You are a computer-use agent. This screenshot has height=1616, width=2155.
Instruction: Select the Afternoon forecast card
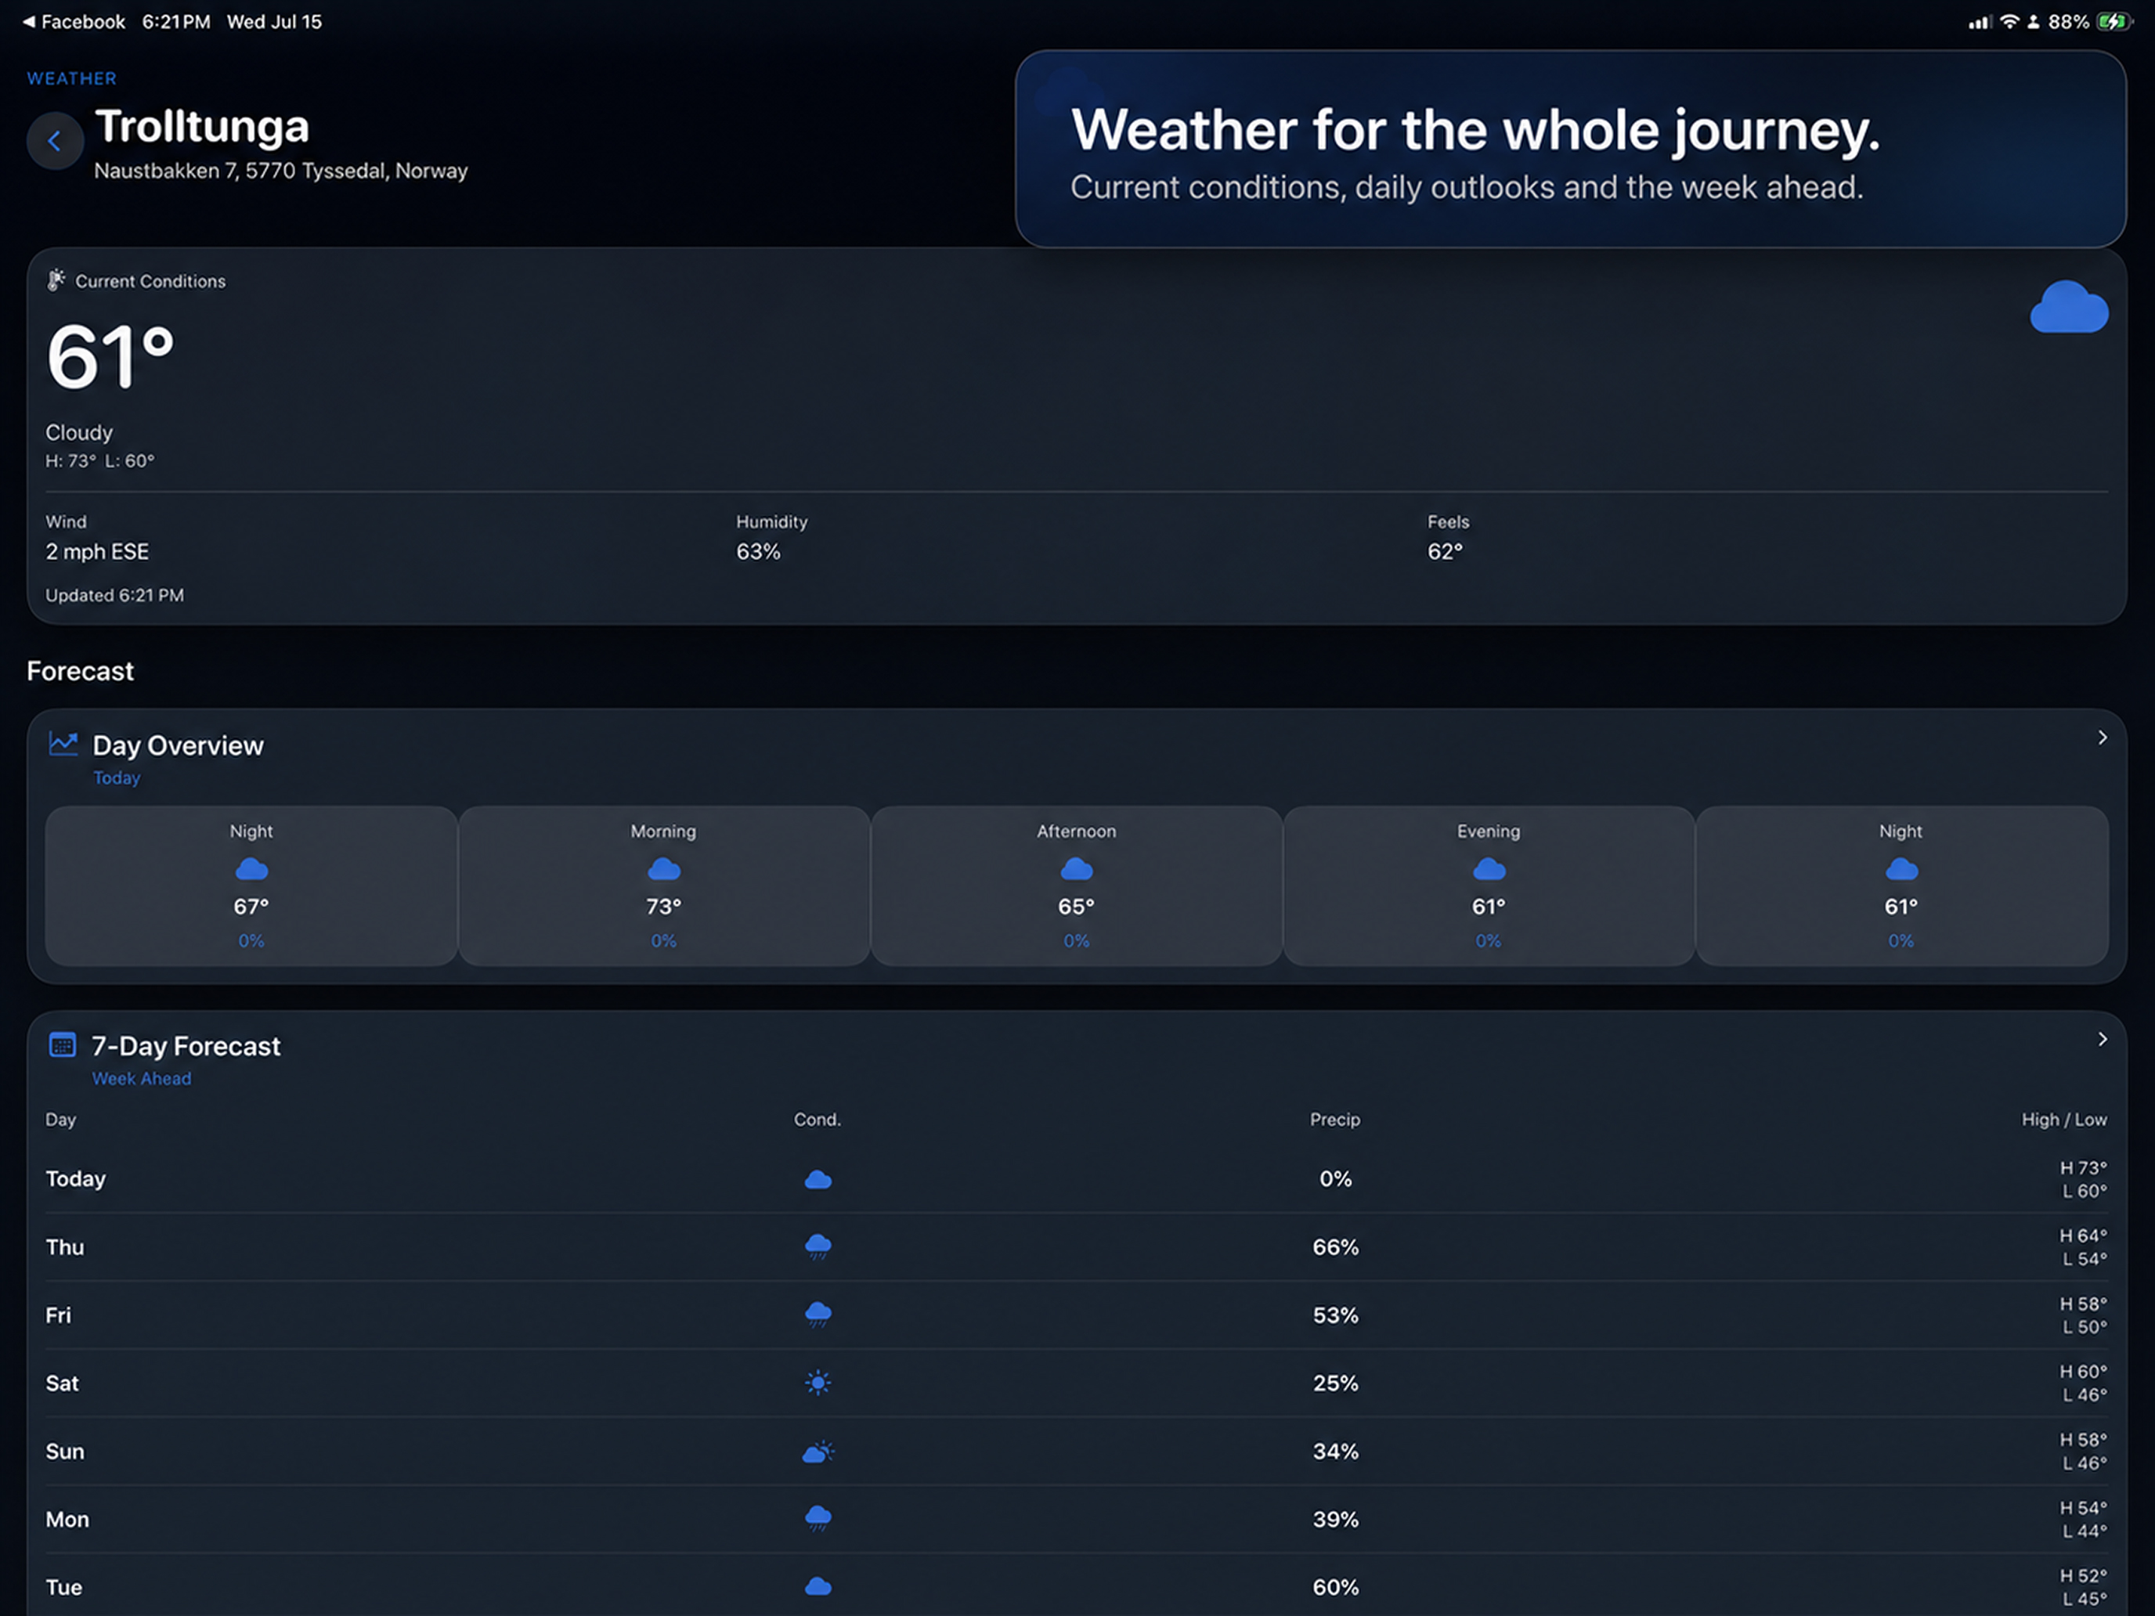point(1076,886)
